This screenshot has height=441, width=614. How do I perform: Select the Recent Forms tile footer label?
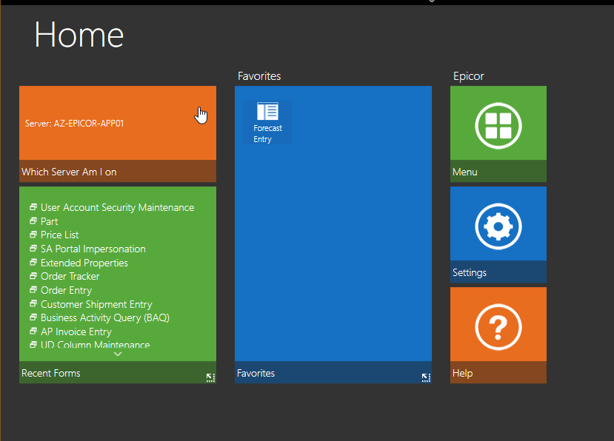coord(51,374)
